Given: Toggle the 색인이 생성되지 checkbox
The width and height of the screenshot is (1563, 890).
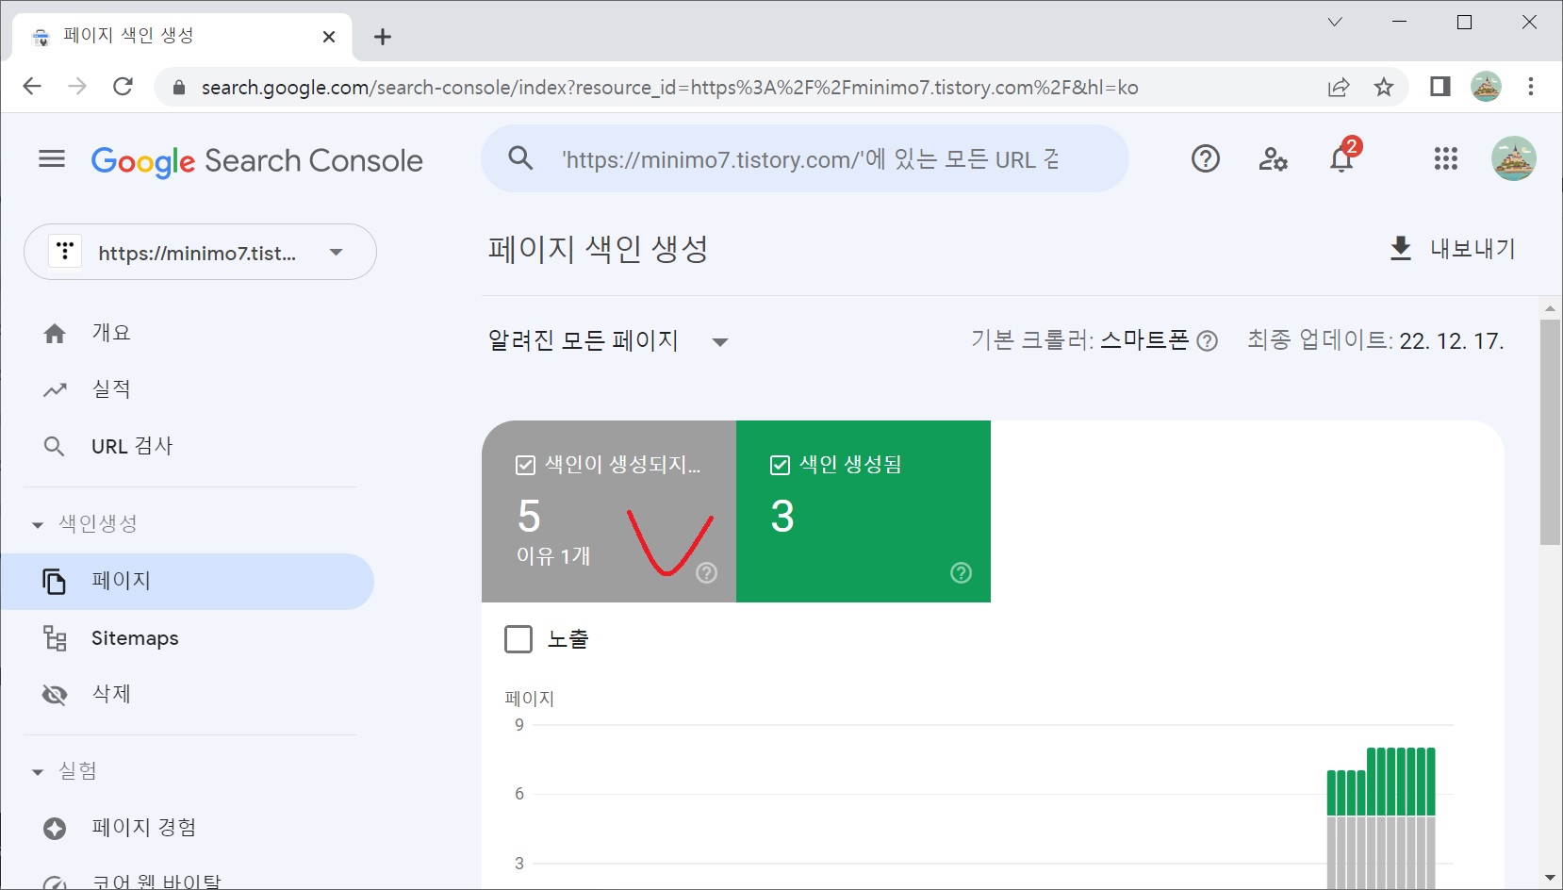Looking at the screenshot, I should point(525,465).
